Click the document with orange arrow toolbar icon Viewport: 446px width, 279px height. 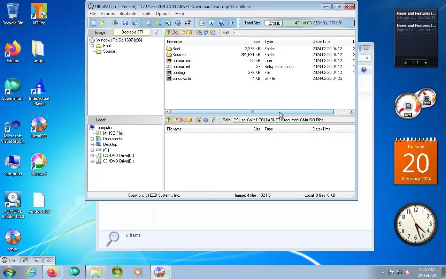[x=202, y=23]
